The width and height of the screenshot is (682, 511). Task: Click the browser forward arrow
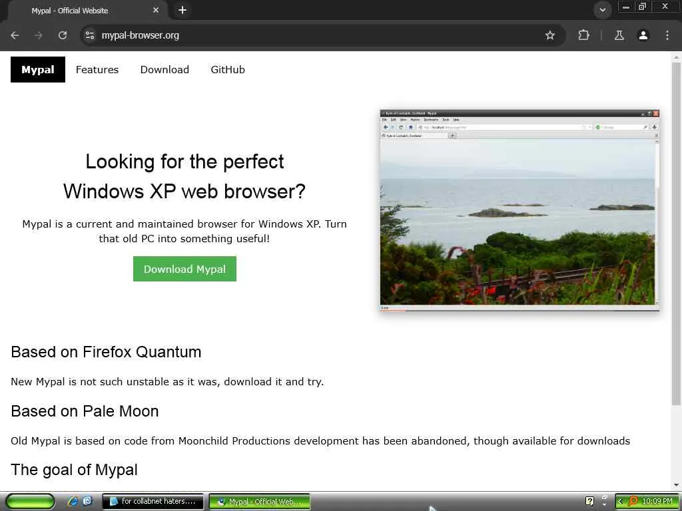point(39,35)
